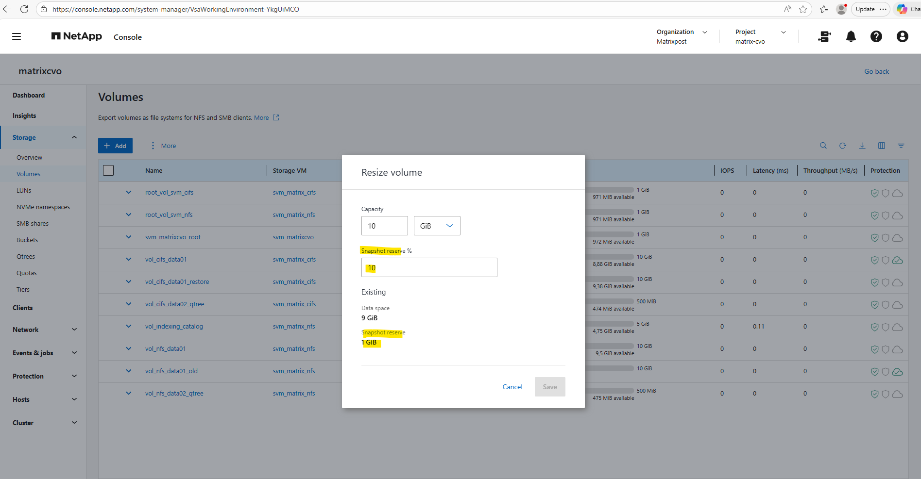921x479 pixels.
Task: Click the search icon above volumes table
Action: (823, 146)
